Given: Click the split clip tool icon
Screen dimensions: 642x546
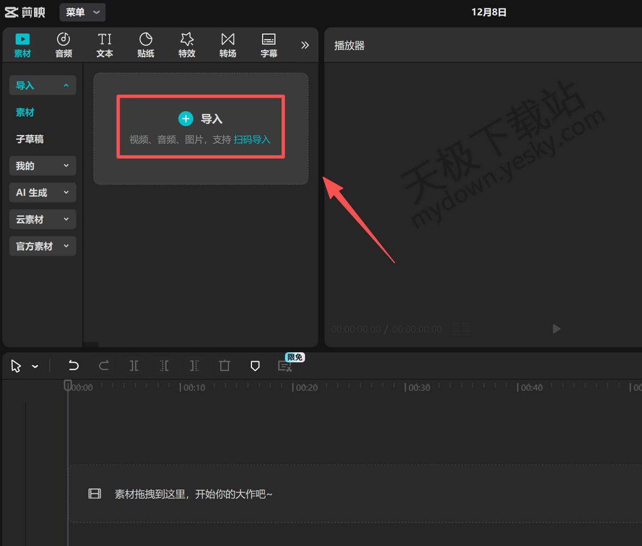Looking at the screenshot, I should (x=134, y=366).
